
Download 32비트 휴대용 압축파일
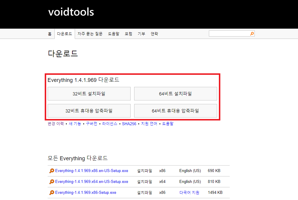click(x=89, y=111)
